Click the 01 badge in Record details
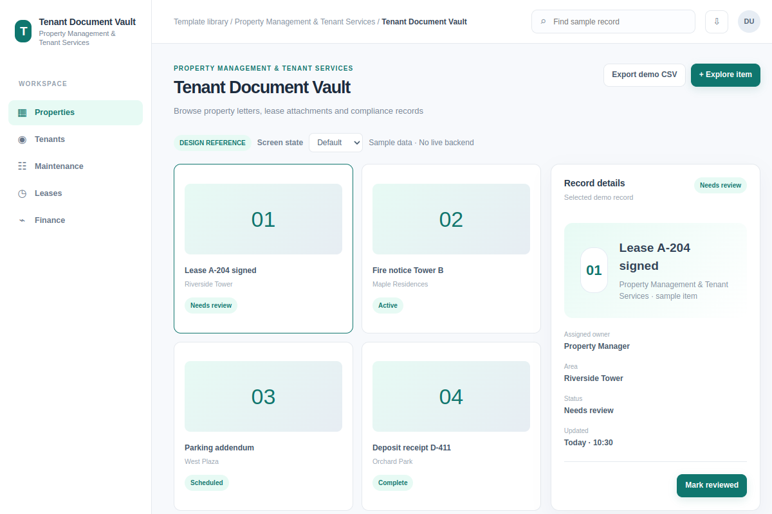This screenshot has width=772, height=514. [594, 270]
